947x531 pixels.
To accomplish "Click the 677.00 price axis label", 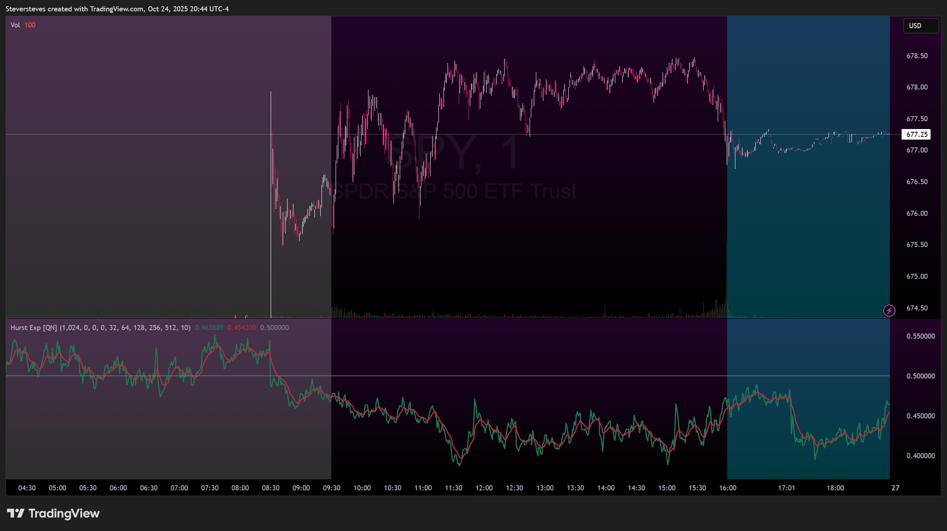I will tap(917, 150).
